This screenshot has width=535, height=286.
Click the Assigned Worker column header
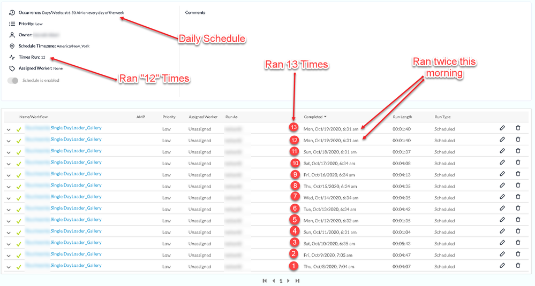(203, 117)
